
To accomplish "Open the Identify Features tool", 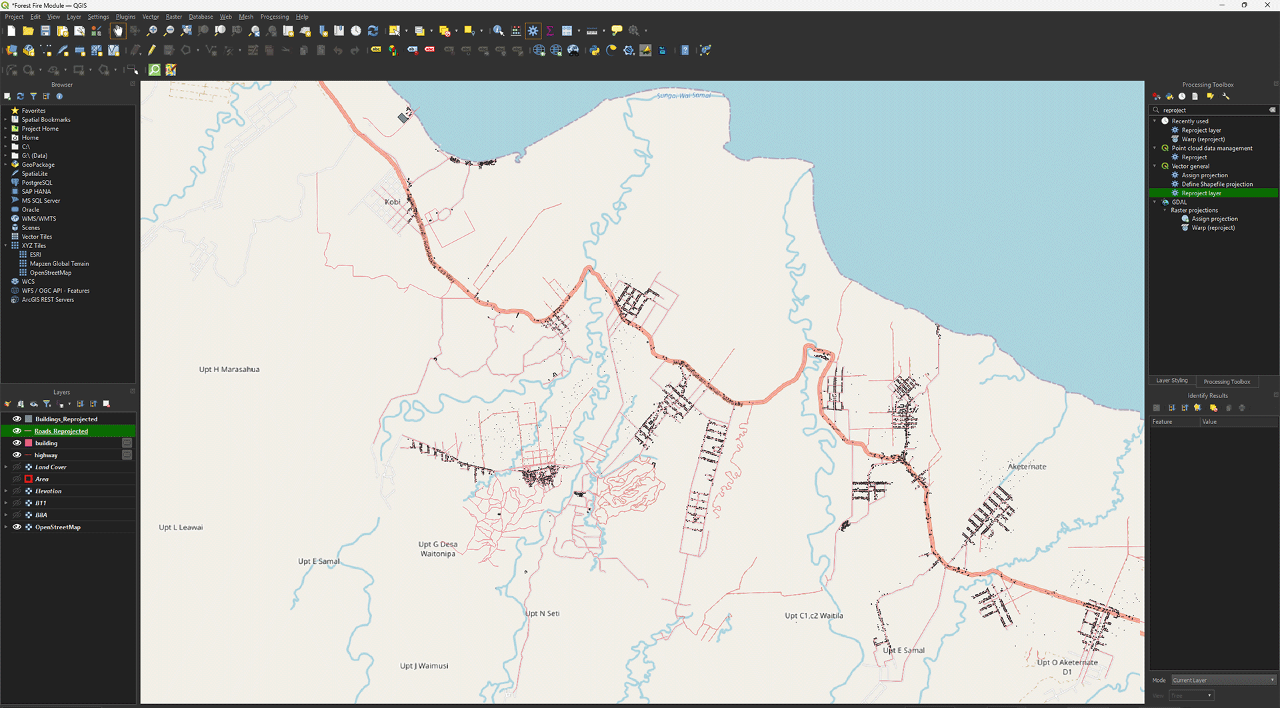I will 498,31.
